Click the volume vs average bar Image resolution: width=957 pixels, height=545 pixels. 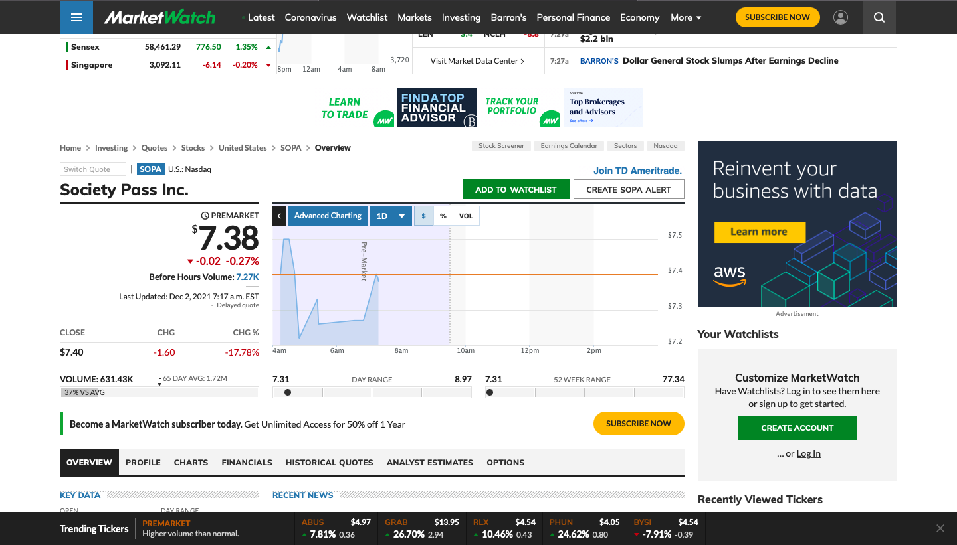[x=159, y=392]
